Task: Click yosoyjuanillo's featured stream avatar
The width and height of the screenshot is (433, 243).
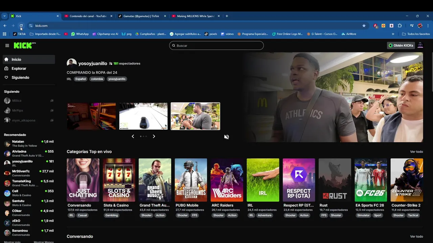Action: pos(71,63)
